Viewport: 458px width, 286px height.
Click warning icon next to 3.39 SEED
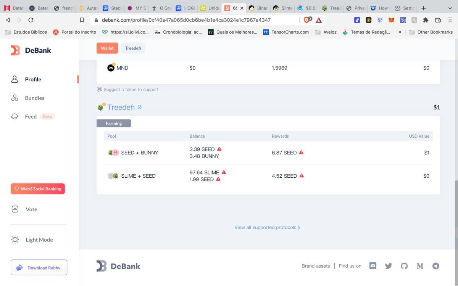click(219, 149)
